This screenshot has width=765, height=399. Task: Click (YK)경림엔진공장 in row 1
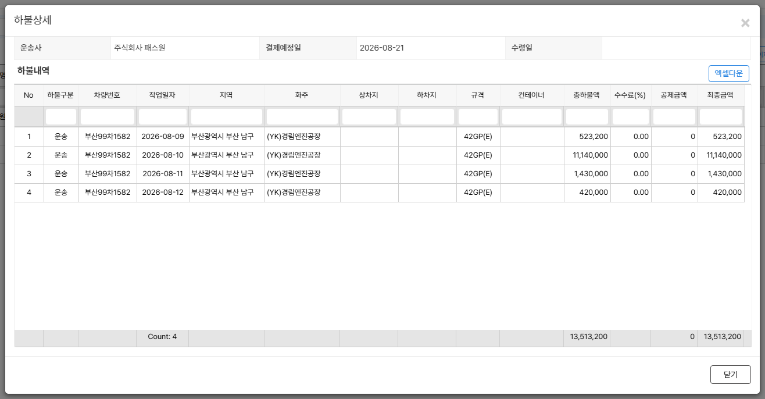pyautogui.click(x=302, y=137)
